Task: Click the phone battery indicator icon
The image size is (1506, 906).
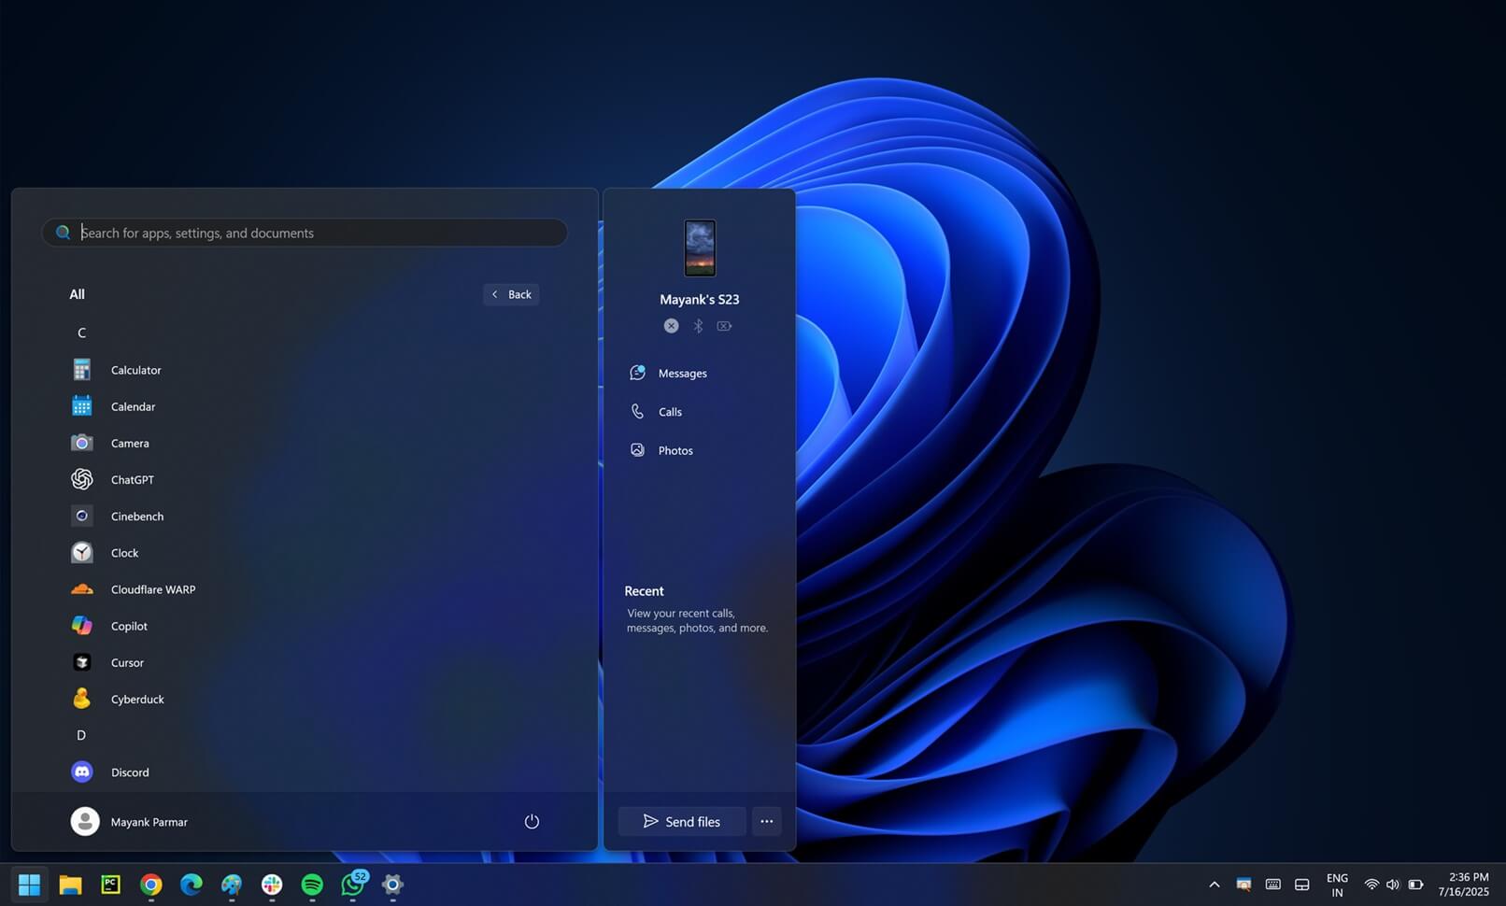Action: click(x=725, y=325)
